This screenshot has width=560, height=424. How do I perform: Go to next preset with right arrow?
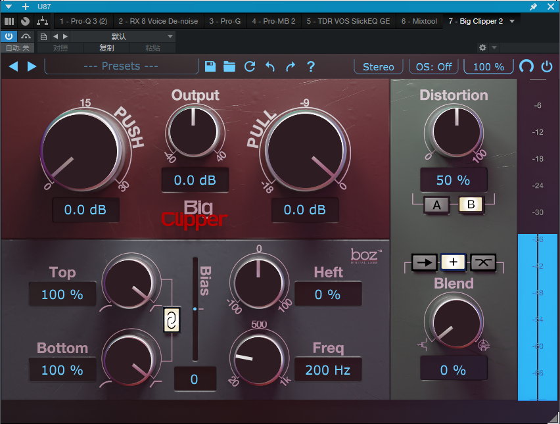tap(32, 66)
